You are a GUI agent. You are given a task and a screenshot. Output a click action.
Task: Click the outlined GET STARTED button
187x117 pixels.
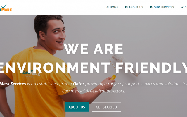click(x=106, y=107)
